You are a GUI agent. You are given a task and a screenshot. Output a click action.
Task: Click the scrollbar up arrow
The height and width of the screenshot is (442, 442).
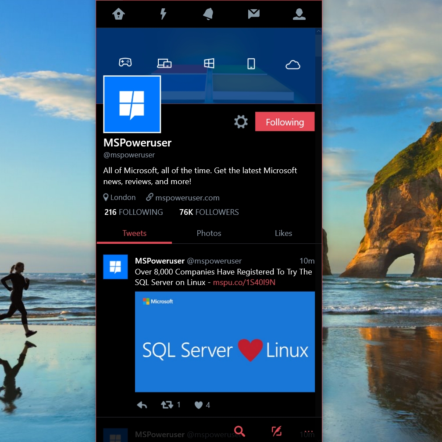coord(318,31)
